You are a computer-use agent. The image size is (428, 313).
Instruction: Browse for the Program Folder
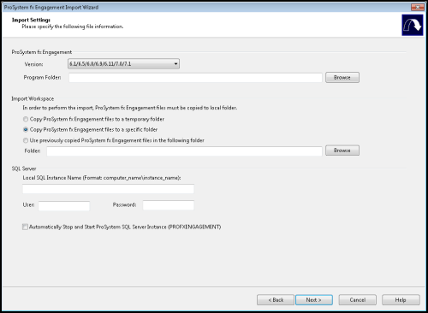[342, 77]
